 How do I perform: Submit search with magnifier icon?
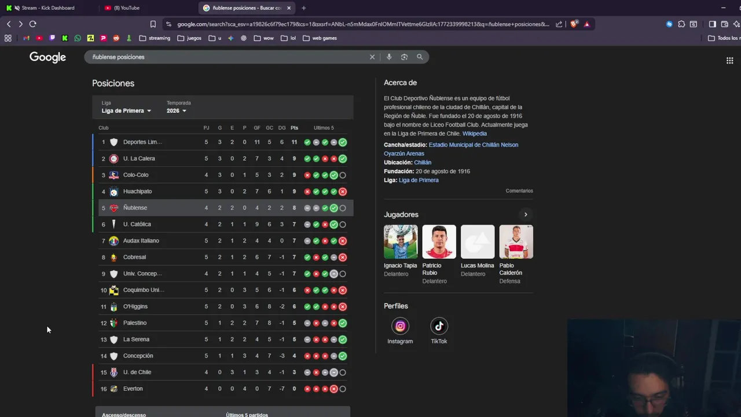420,57
